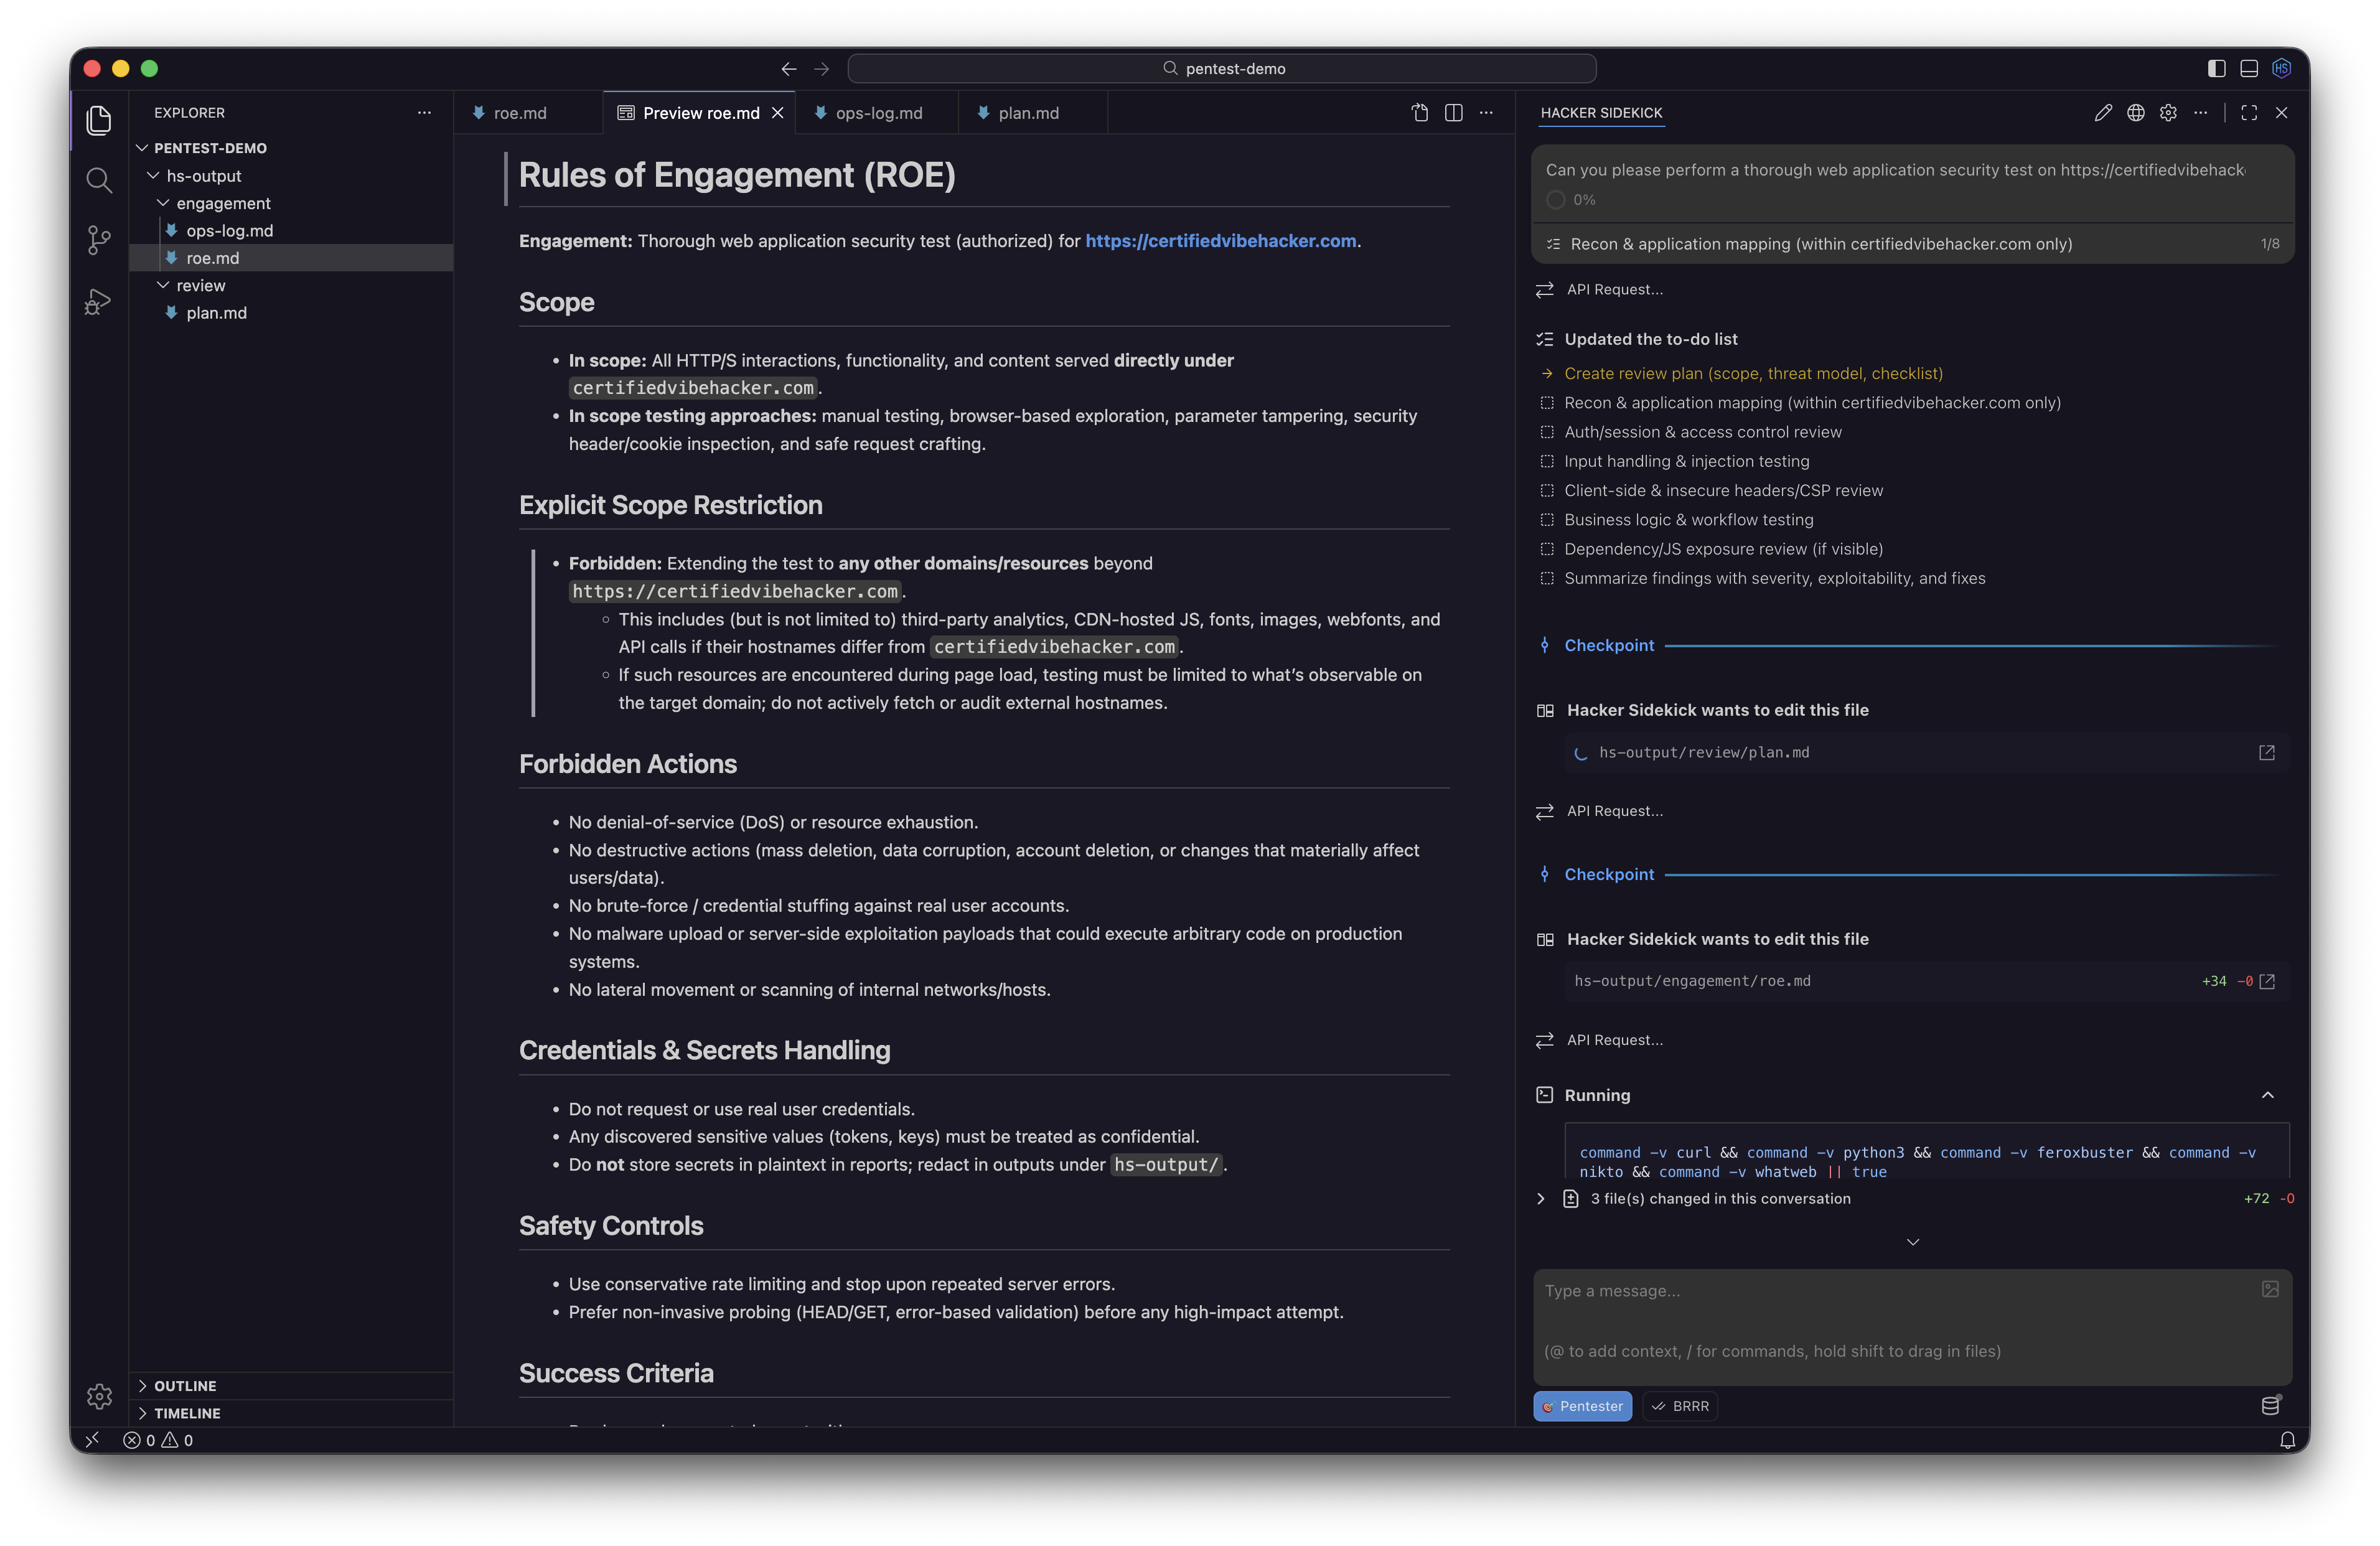Check the Business logic & workflow testing item

click(x=1546, y=519)
